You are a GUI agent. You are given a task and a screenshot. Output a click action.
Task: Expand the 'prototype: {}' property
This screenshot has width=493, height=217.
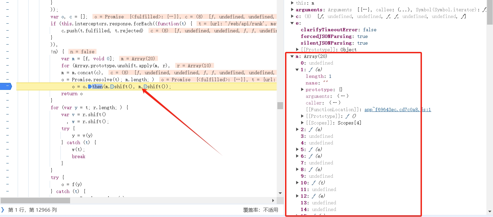tap(302, 90)
